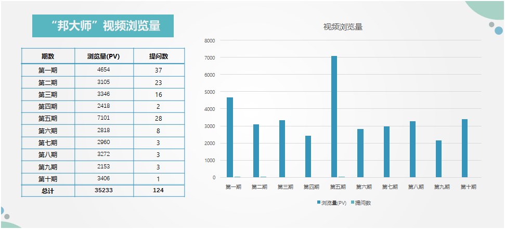Click the "邦大师"视频浏览量 title banner
Image resolution: width=505 pixels, height=229 pixels.
(x=102, y=26)
